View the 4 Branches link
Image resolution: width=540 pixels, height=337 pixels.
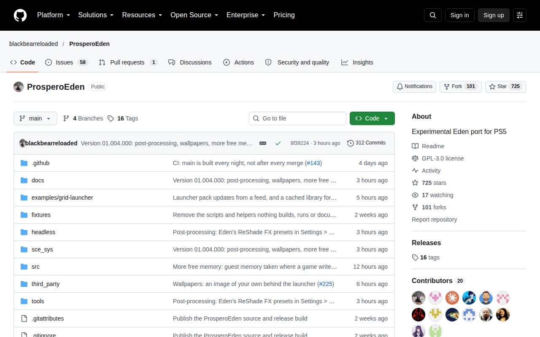pyautogui.click(x=83, y=118)
